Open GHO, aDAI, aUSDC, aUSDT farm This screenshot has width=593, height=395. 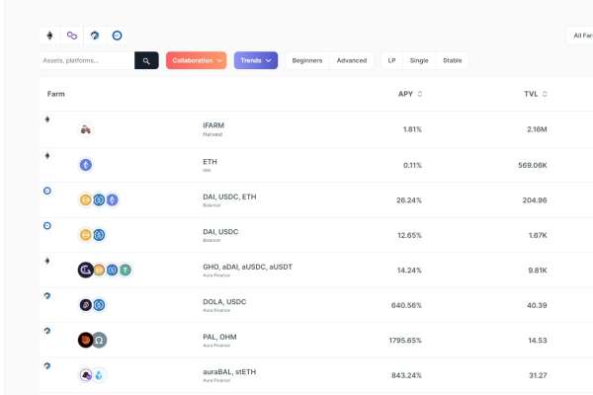[x=316, y=270]
